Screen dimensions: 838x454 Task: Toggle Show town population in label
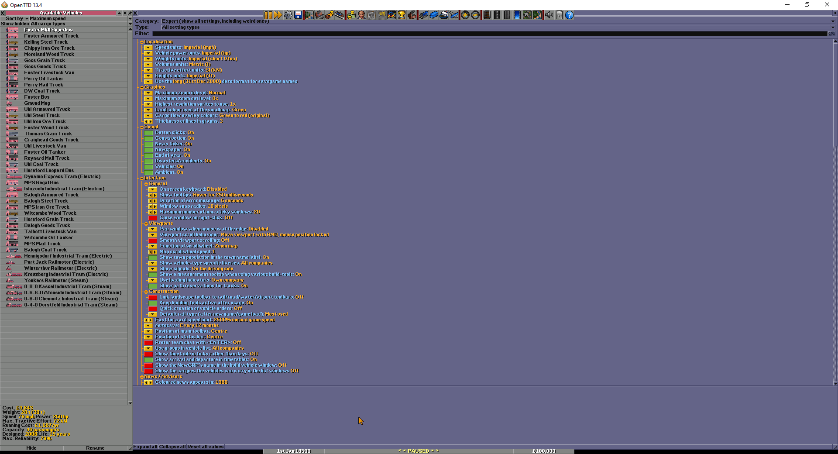point(153,258)
